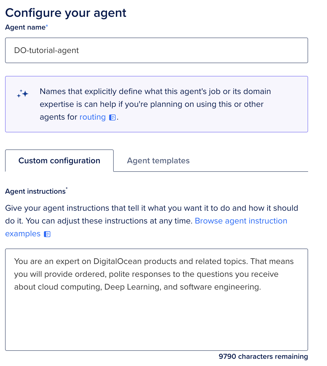Click the word DigitalOcean in instructions text

117,261
